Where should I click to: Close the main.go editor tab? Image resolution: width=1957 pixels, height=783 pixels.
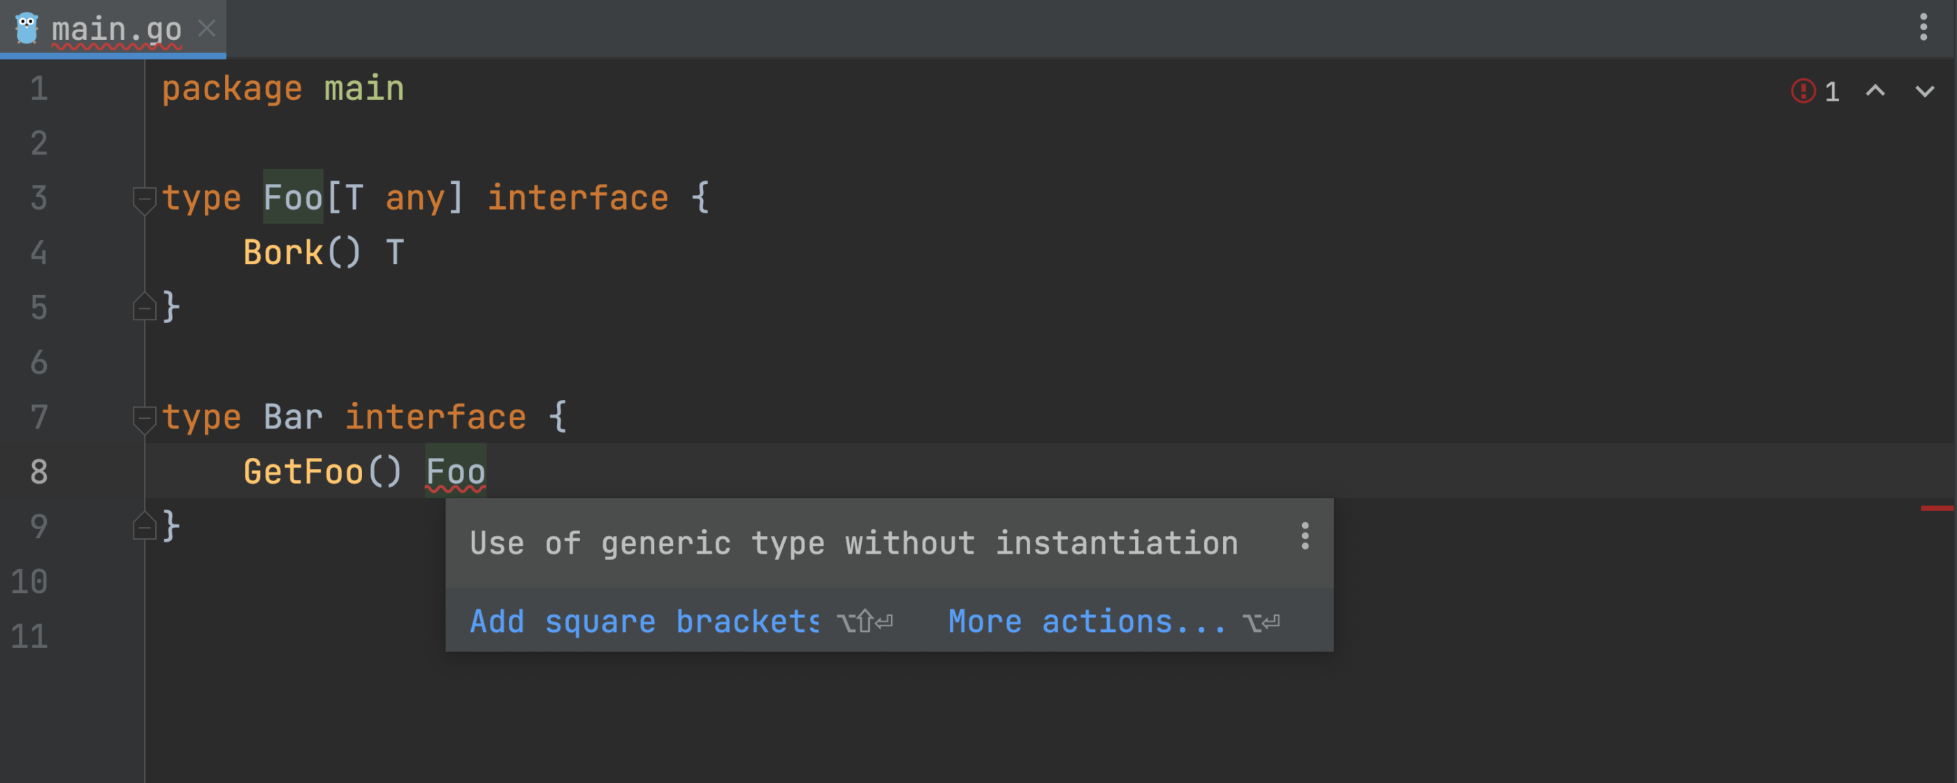207,29
